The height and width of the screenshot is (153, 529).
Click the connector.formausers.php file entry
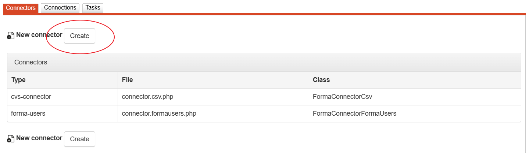[159, 113]
